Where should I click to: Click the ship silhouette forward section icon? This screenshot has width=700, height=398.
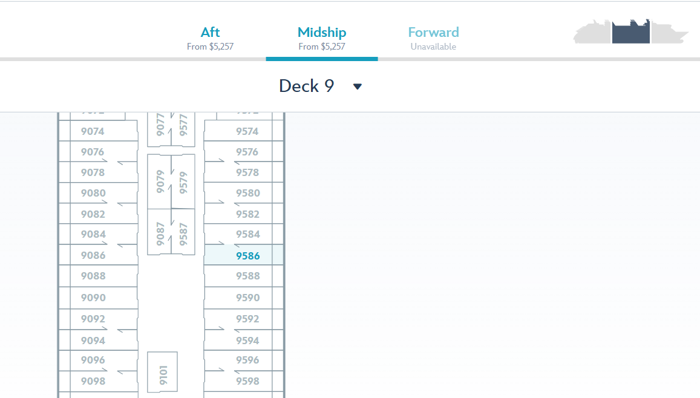[x=669, y=34]
